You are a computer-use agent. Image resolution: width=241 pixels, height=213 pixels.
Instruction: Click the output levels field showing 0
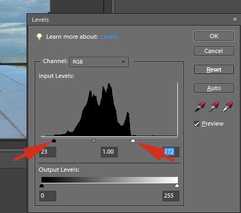click(48, 196)
